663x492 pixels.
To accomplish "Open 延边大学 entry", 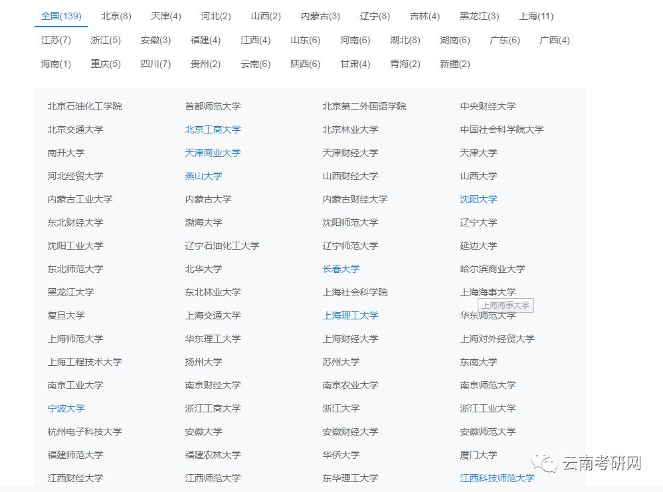I will tap(478, 246).
